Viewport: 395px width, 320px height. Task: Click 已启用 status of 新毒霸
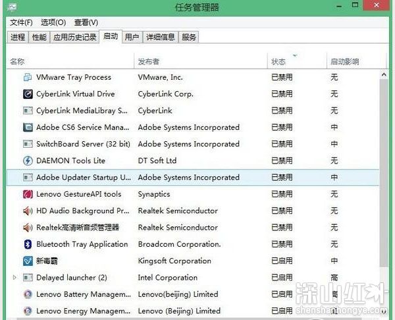282,261
